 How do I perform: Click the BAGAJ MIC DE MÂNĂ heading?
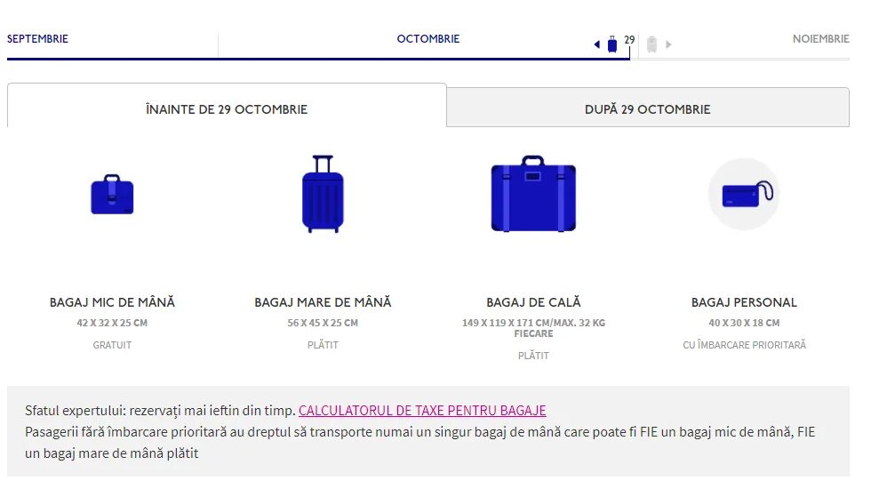pyautogui.click(x=112, y=302)
